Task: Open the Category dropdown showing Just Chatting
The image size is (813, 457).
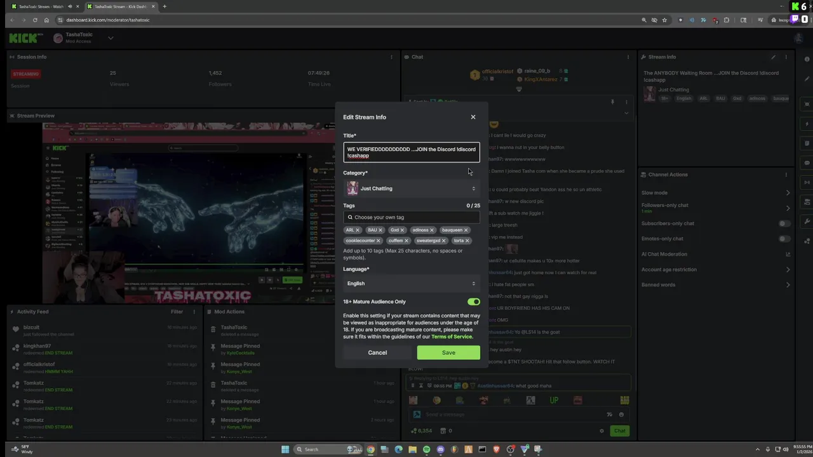Action: 412,189
